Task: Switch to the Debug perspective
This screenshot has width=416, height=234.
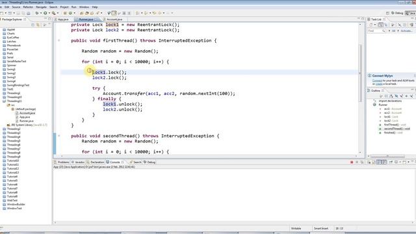Action: pyautogui.click(x=397, y=13)
